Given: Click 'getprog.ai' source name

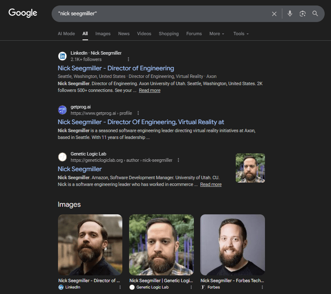Looking at the screenshot, I should pyautogui.click(x=80, y=107).
